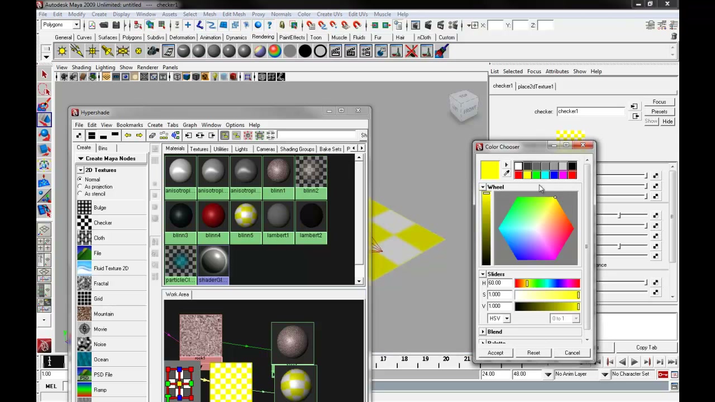Click the Hue slider bar
Viewport: 715px width, 402px height.
(x=547, y=284)
